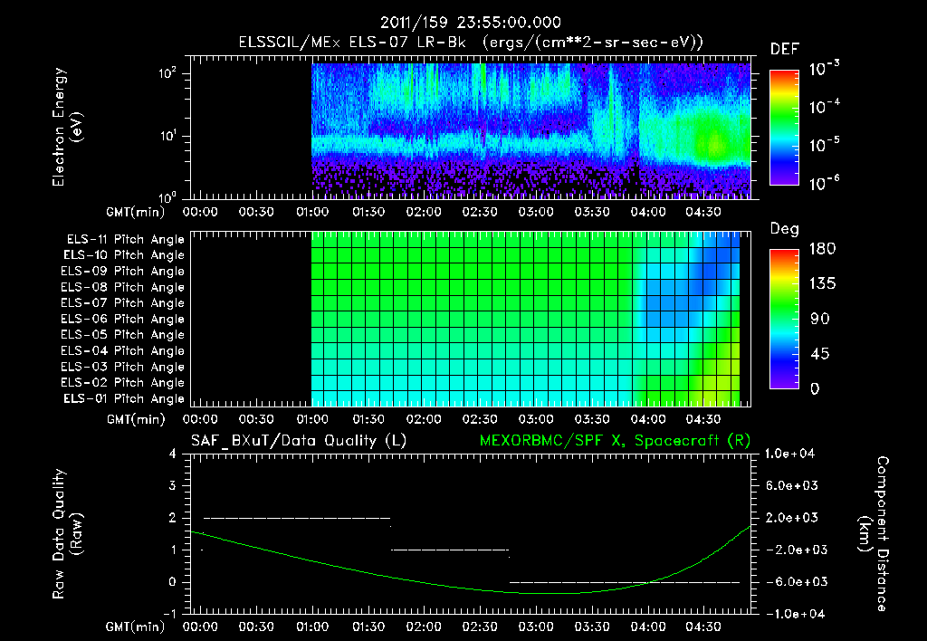Click the DEF label above the color scale
This screenshot has height=641, width=927.
785,50
